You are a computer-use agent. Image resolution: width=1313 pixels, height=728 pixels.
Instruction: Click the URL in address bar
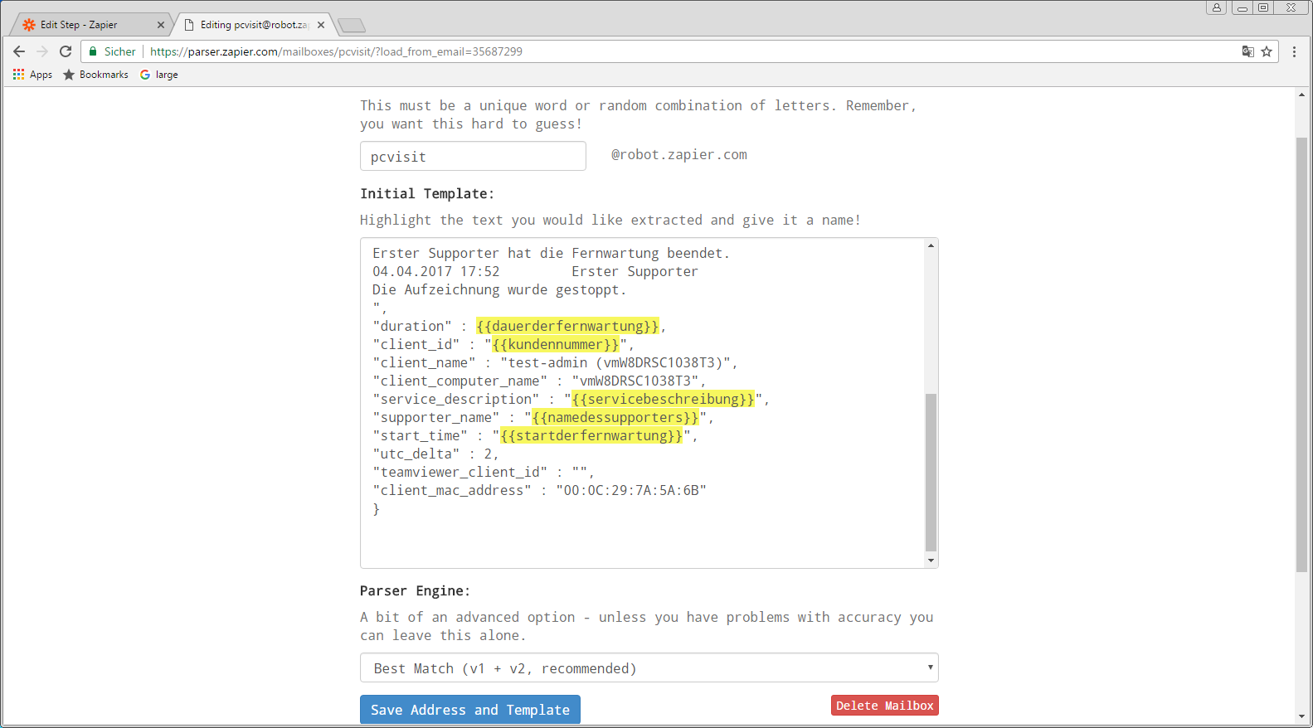point(336,51)
